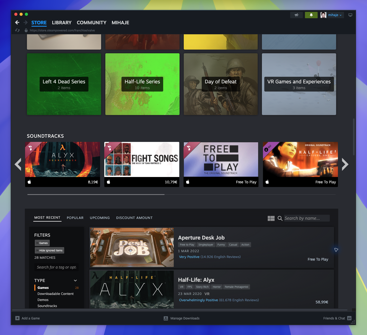367x335 pixels.
Task: Click the store URL address text
Action: pyautogui.click(x=62, y=30)
